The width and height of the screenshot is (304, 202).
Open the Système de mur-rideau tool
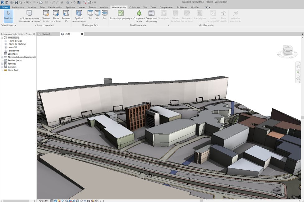pos(79,15)
